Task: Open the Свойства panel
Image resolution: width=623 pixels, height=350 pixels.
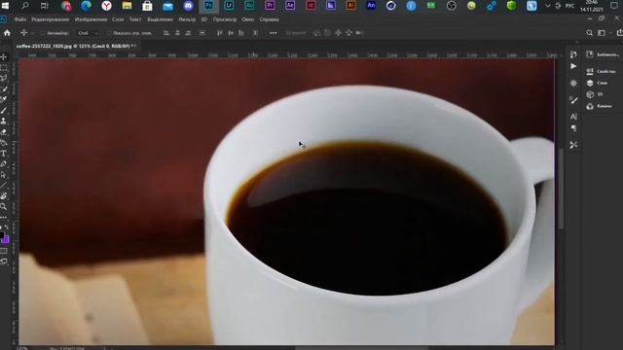Action: [x=601, y=71]
